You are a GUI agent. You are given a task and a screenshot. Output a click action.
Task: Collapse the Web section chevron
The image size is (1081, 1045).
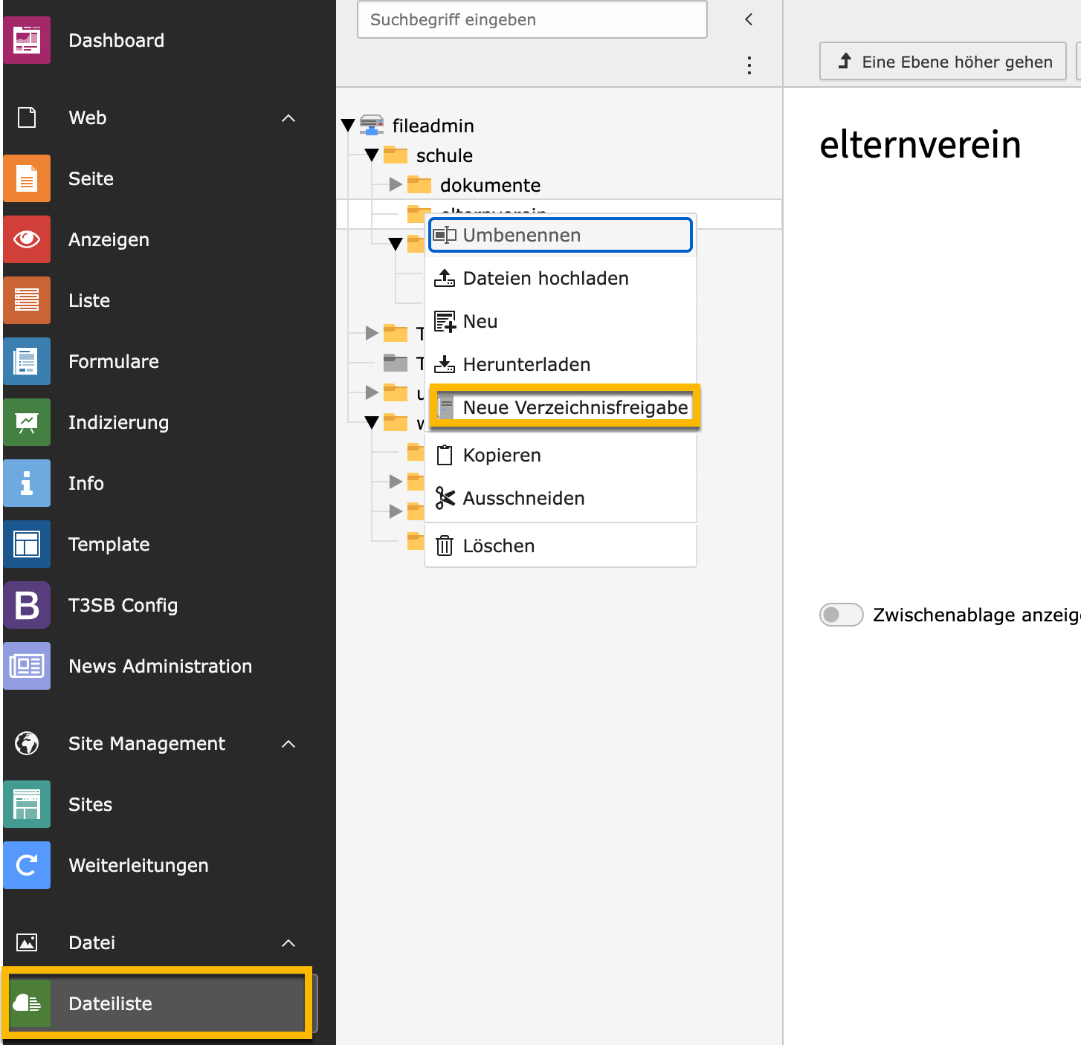[x=288, y=117]
